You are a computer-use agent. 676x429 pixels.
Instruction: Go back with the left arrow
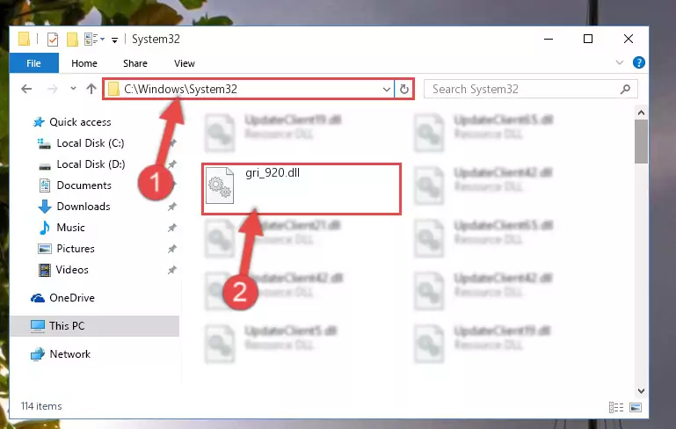tap(26, 90)
